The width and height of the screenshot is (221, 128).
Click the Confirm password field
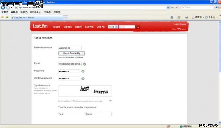tap(69, 78)
